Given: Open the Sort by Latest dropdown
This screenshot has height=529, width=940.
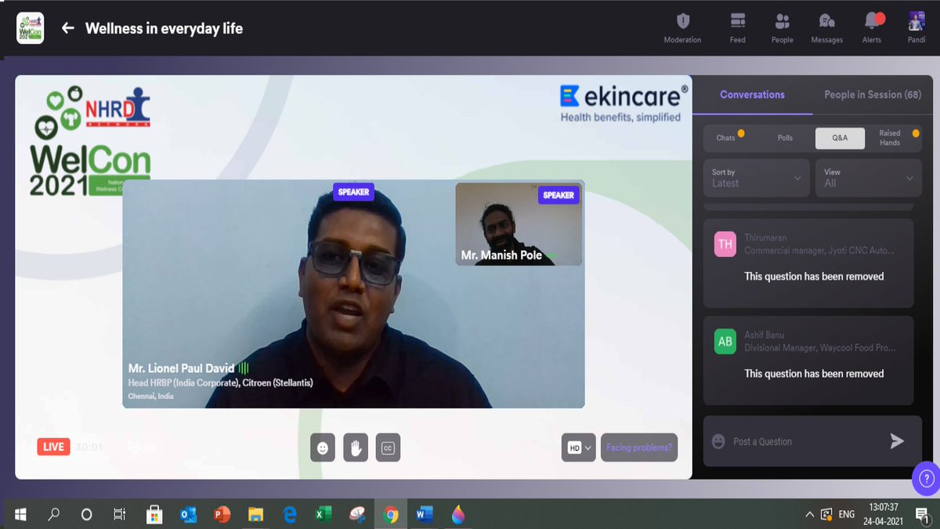Looking at the screenshot, I should pos(757,178).
